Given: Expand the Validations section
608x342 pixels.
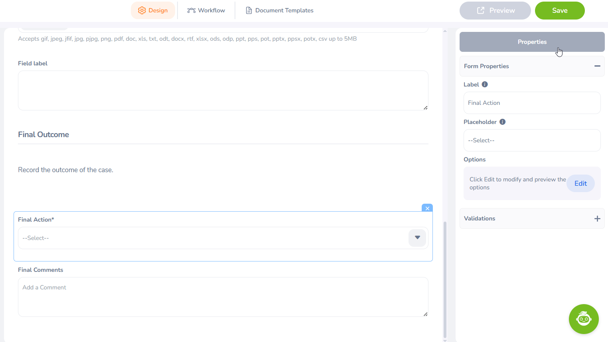Looking at the screenshot, I should point(597,218).
